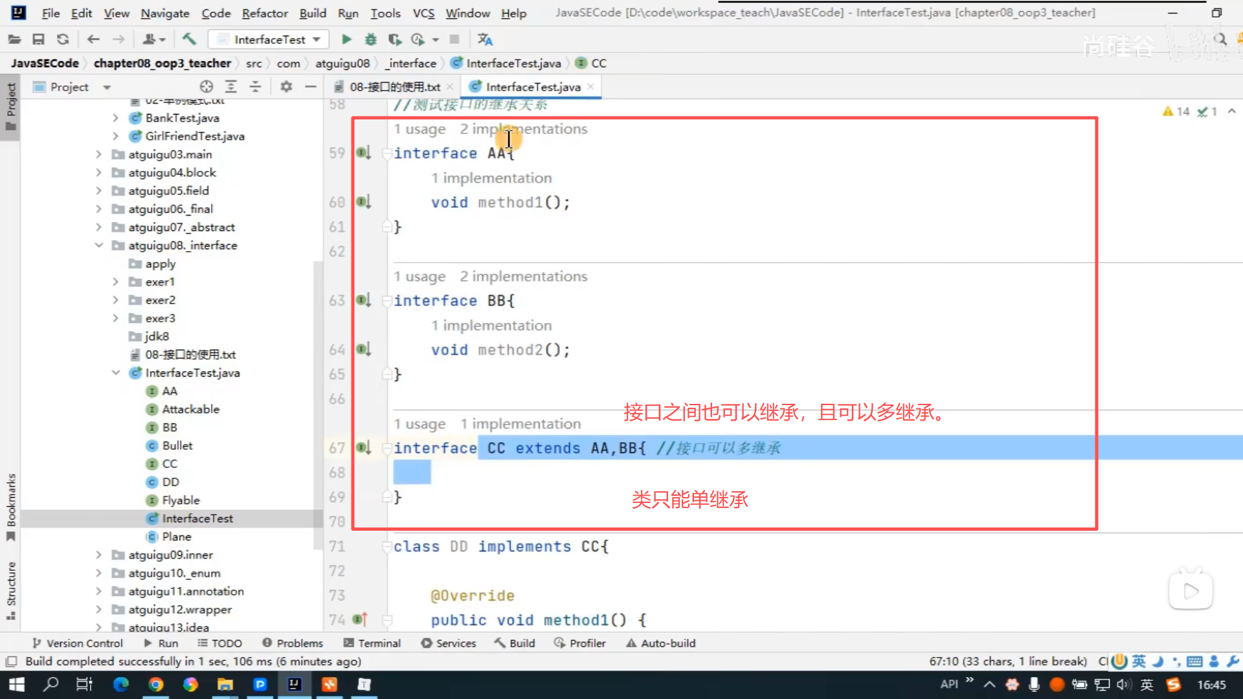
Task: Click the Build hammer icon
Action: point(188,39)
